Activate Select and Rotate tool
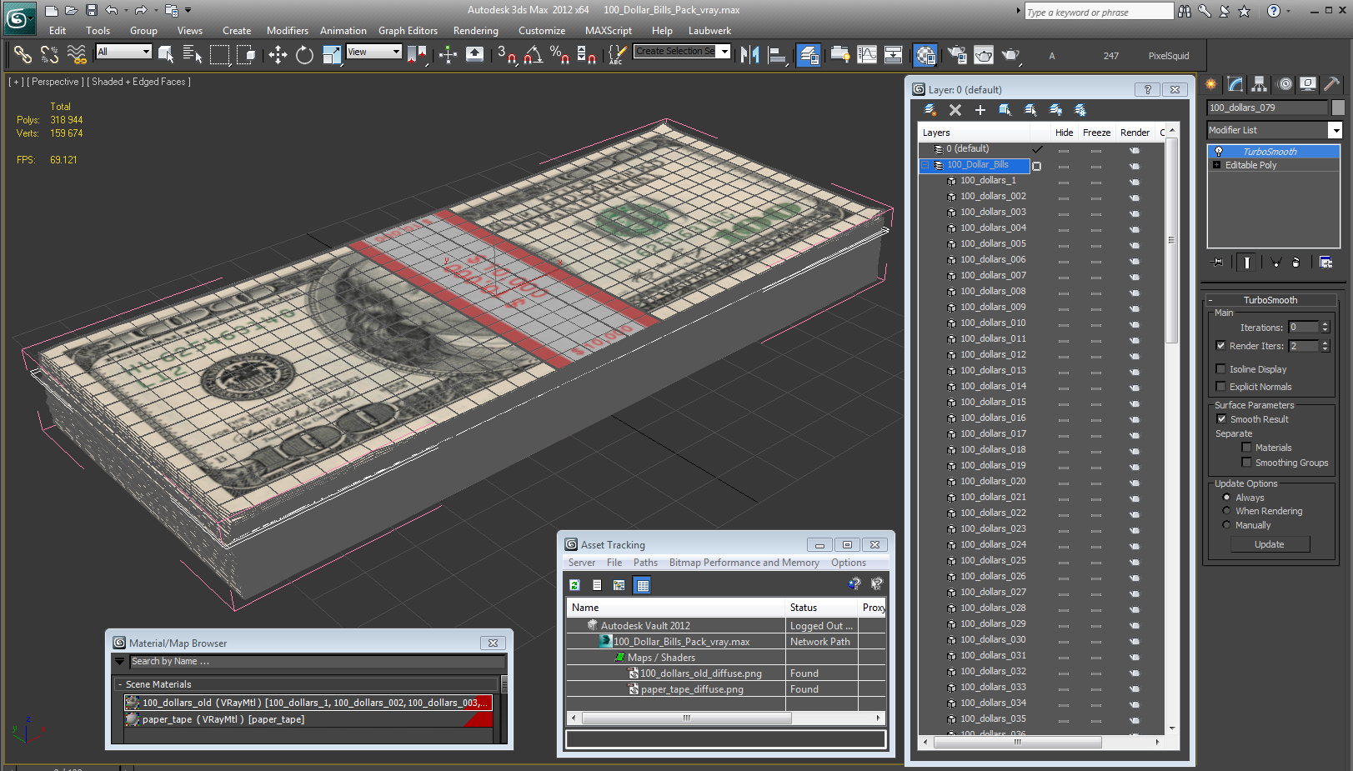The image size is (1353, 771). (x=304, y=55)
